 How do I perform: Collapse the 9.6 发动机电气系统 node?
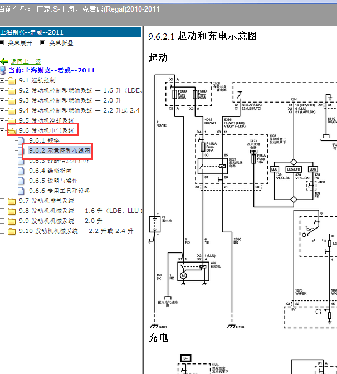2,130
